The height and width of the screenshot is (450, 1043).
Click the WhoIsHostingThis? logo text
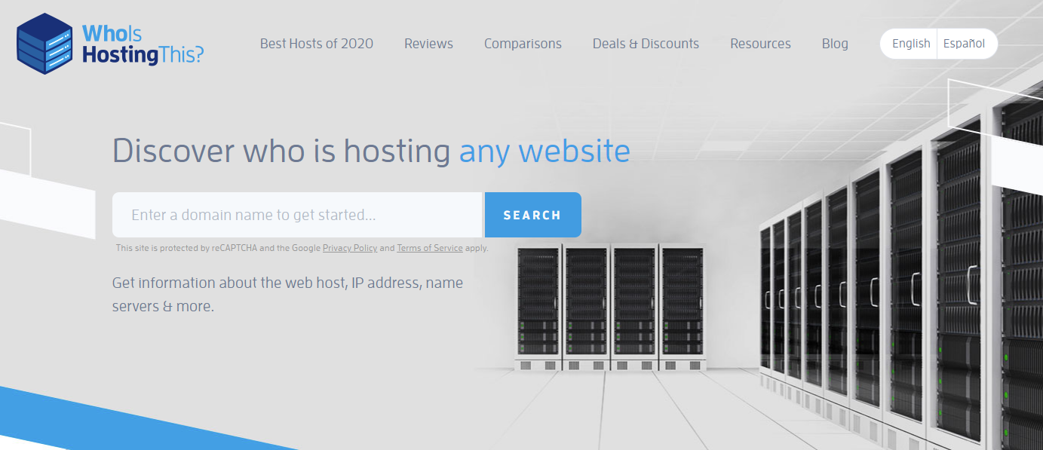[143, 44]
